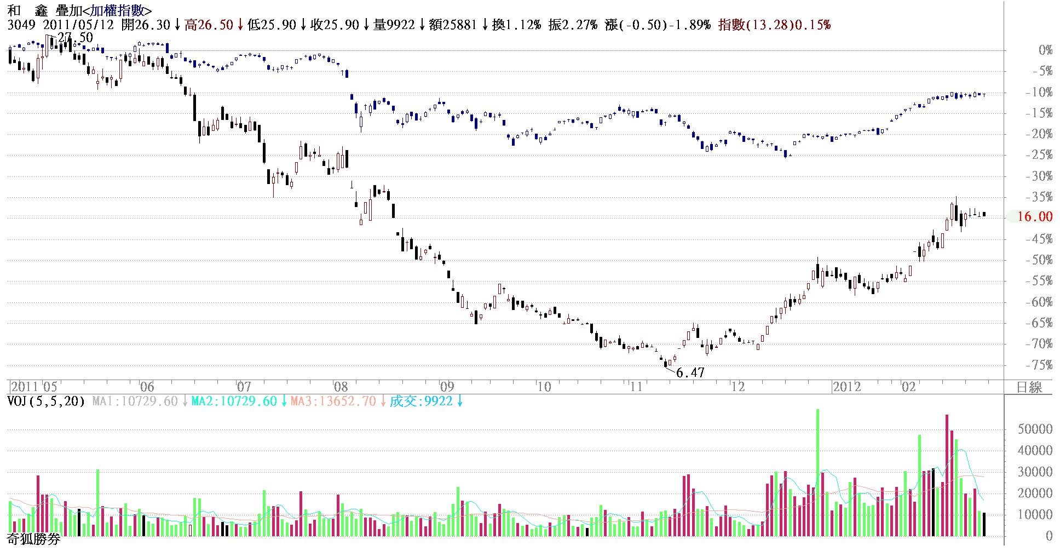Image resolution: width=1060 pixels, height=551 pixels.
Task: Select the -5% level on the percentage axis
Action: click(1042, 71)
